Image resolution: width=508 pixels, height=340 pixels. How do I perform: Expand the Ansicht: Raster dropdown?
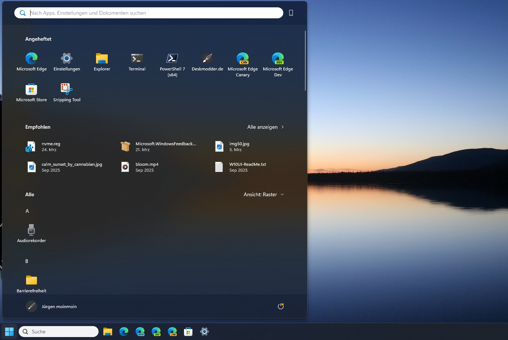tap(264, 194)
